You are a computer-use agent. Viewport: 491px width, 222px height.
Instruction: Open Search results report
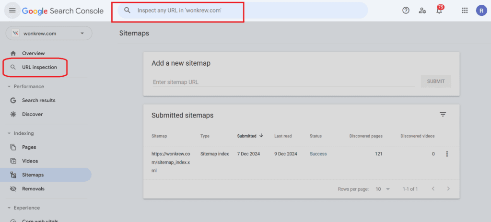click(x=38, y=100)
